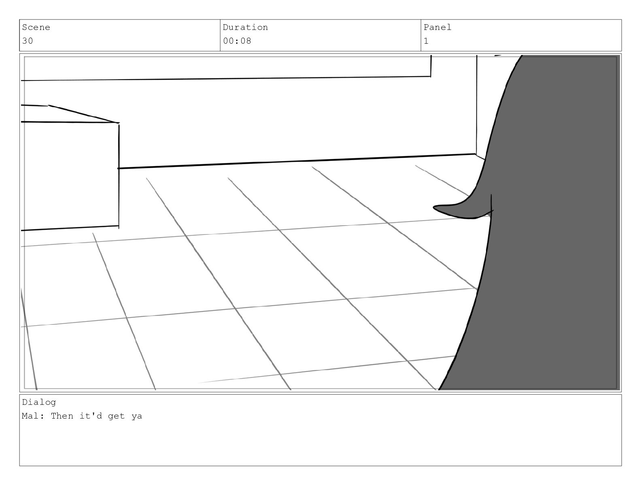Select dialog line 'Mal: Then it'd get ya'
Screen dimensions: 641x495
[82, 416]
